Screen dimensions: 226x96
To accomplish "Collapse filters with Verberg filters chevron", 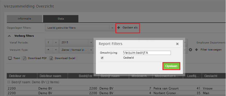I will pyautogui.click(x=9, y=36).
